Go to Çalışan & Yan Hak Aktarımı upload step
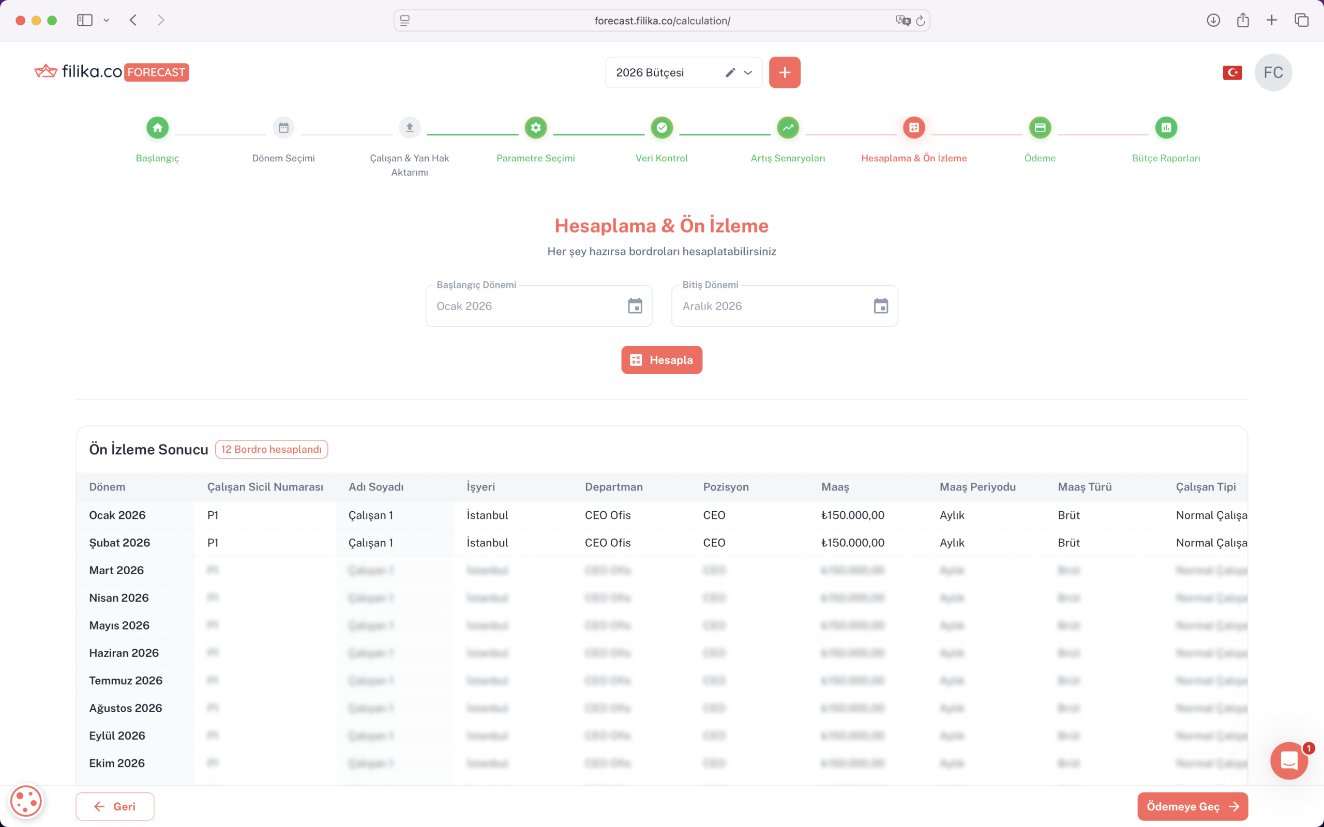 [409, 128]
